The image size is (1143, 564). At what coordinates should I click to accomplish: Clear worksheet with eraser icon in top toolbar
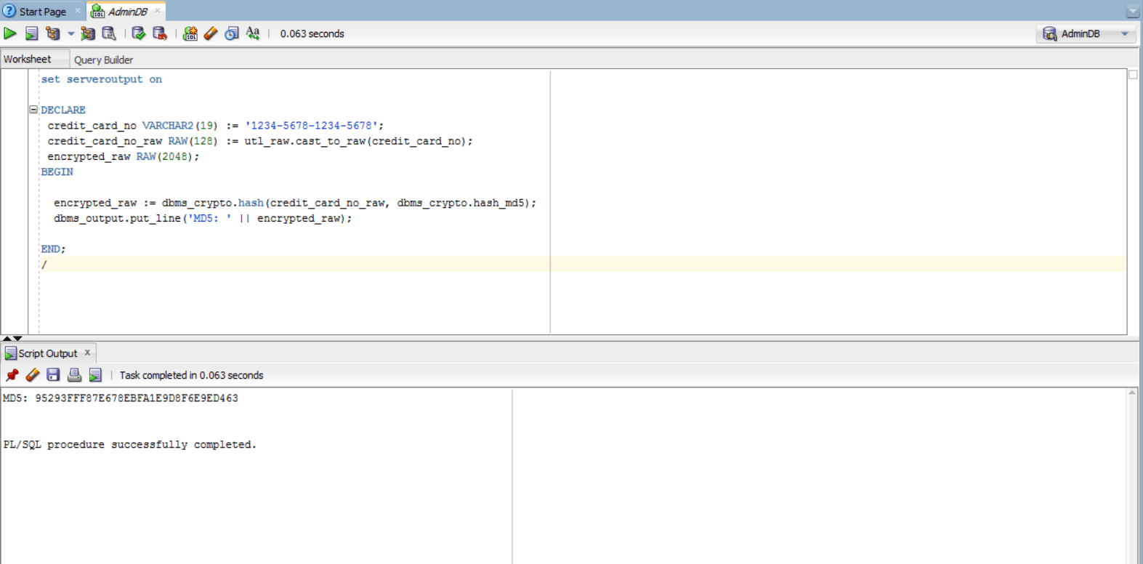pos(211,33)
